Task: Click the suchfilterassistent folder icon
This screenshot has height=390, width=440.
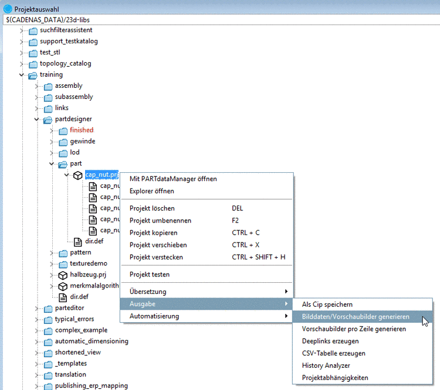Action: pyautogui.click(x=33, y=30)
